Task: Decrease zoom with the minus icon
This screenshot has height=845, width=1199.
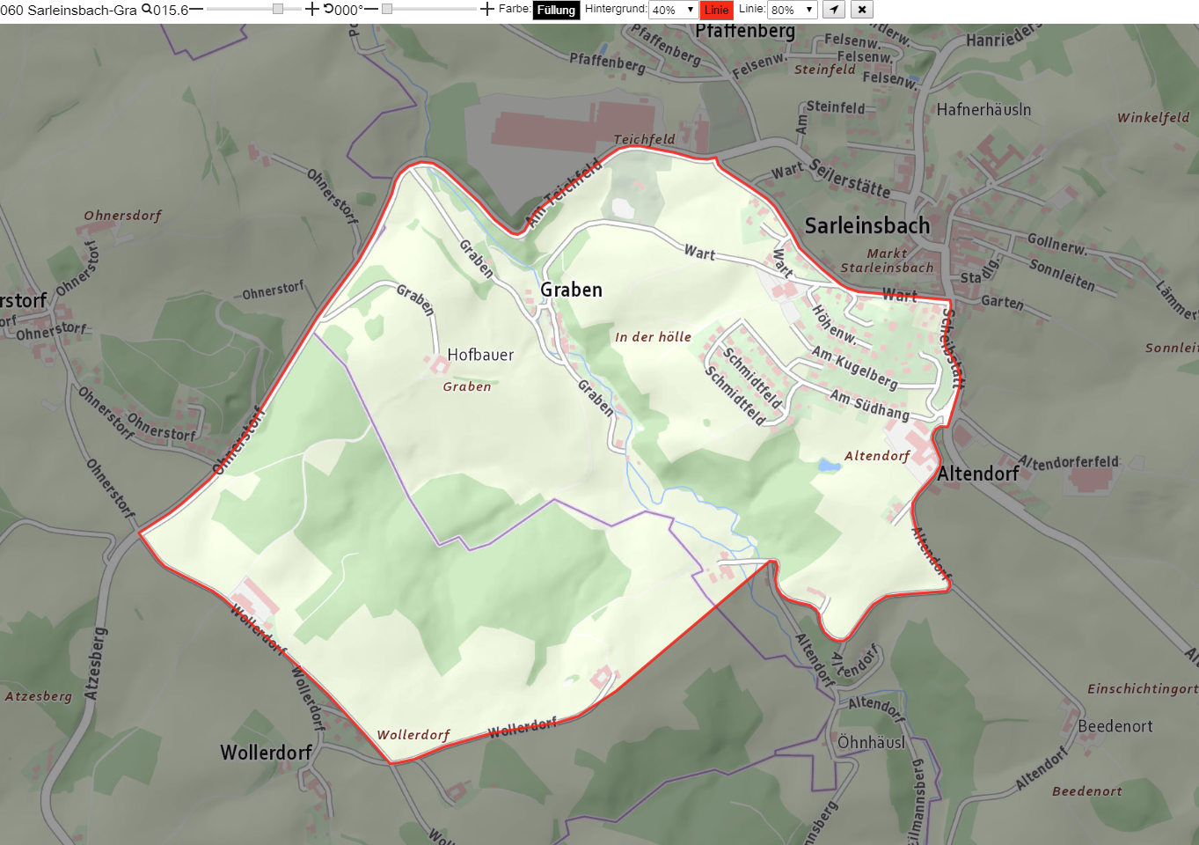Action: (196, 10)
